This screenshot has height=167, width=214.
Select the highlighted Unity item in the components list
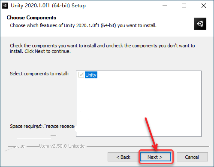91,75
